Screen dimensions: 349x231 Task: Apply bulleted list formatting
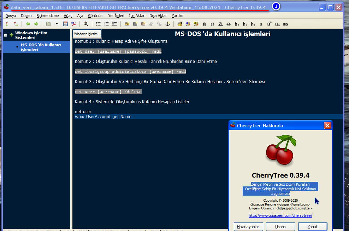click(98, 24)
